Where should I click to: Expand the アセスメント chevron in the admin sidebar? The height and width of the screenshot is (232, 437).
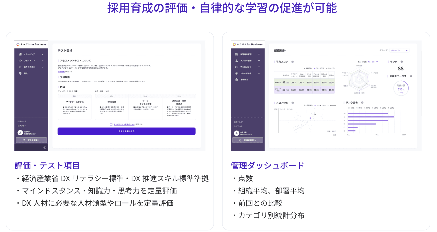point(259,67)
